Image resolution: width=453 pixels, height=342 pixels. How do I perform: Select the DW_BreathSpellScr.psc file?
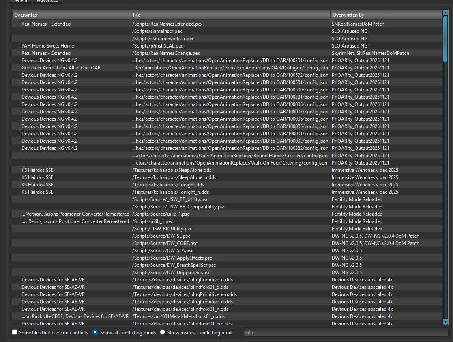coord(174,265)
